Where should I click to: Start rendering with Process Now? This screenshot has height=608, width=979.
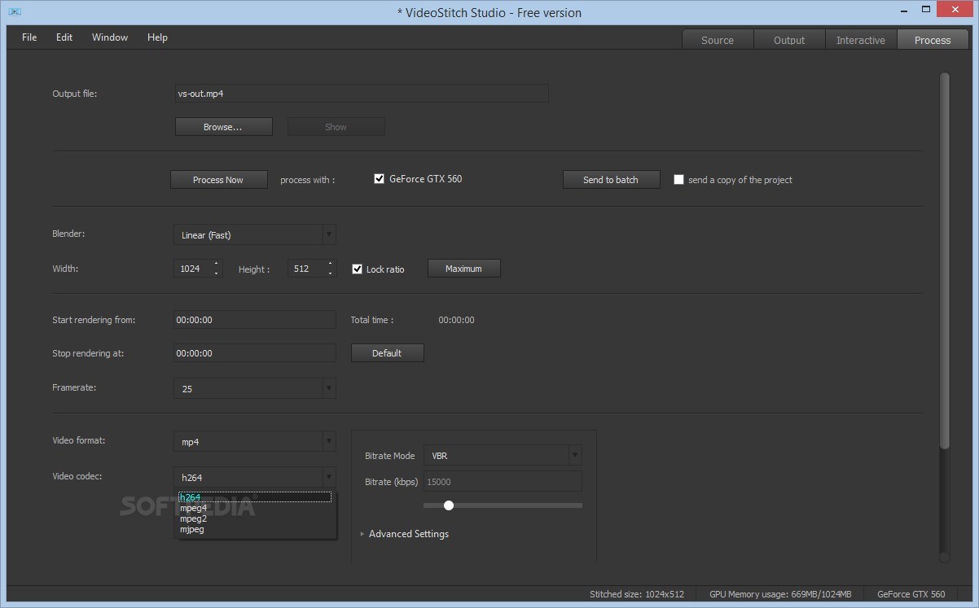click(218, 180)
